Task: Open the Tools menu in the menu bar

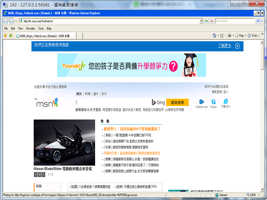Action: (41, 28)
